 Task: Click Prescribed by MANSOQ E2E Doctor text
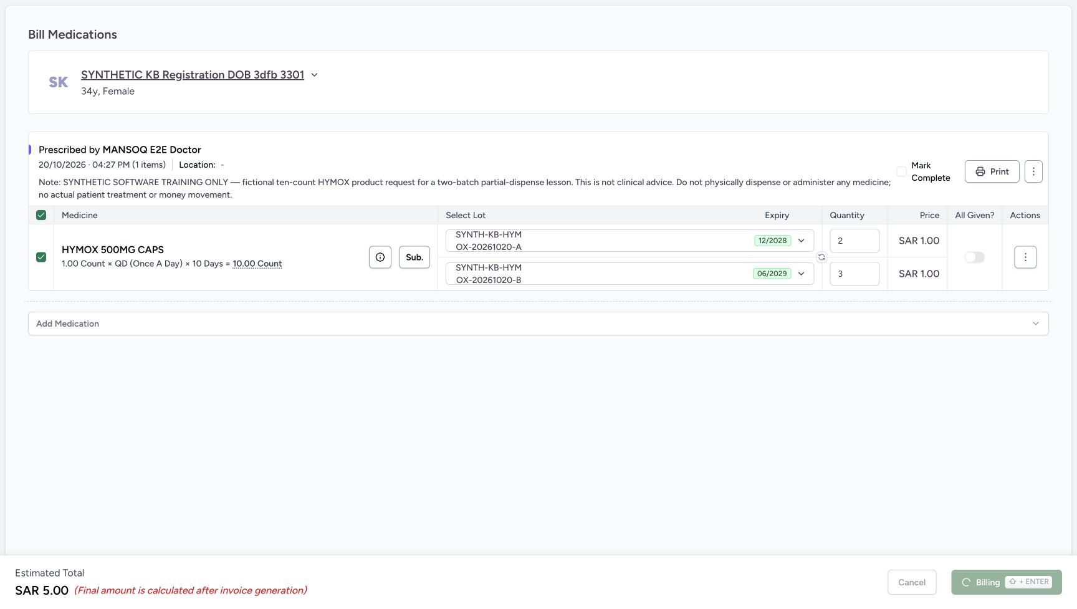[120, 150]
